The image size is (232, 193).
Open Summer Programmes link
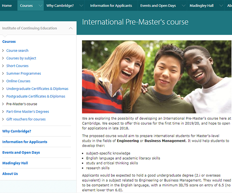tap(24, 74)
